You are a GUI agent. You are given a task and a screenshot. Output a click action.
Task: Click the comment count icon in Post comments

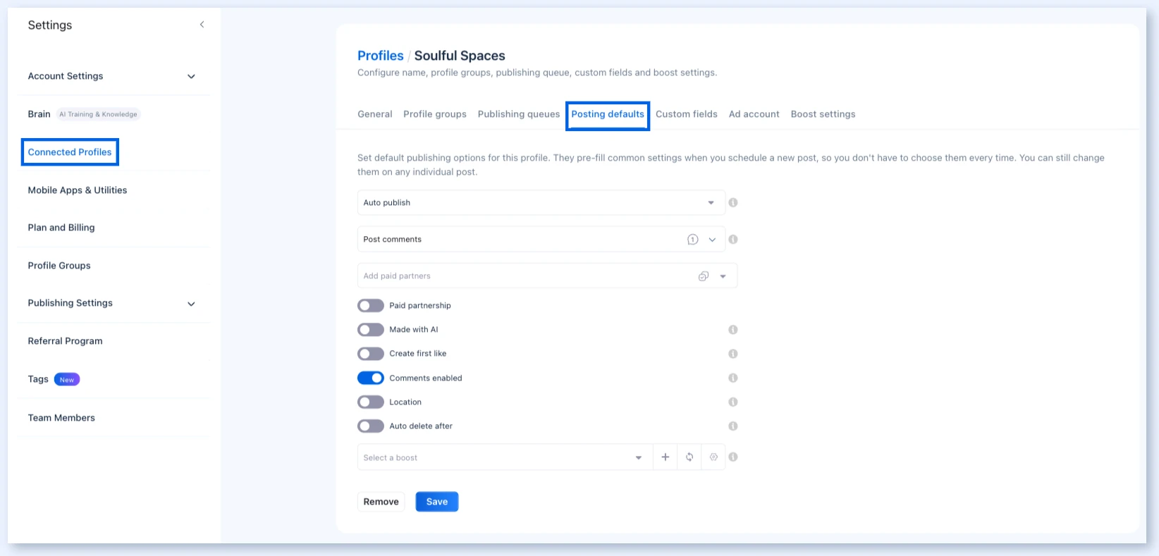click(x=692, y=240)
